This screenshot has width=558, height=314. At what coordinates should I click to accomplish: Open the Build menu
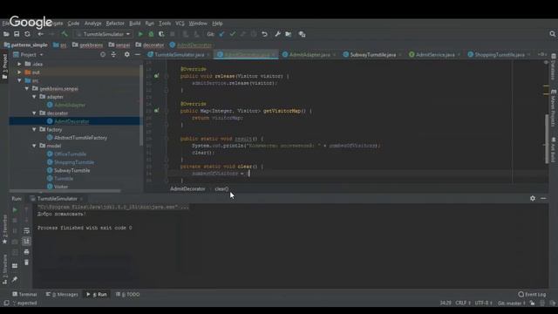tap(134, 24)
